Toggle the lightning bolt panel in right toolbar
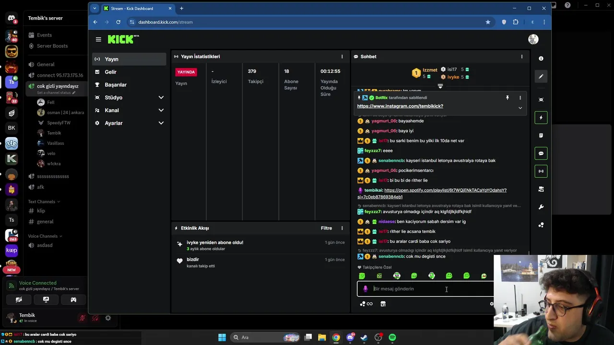Viewport: 614px width, 345px height. (541, 117)
